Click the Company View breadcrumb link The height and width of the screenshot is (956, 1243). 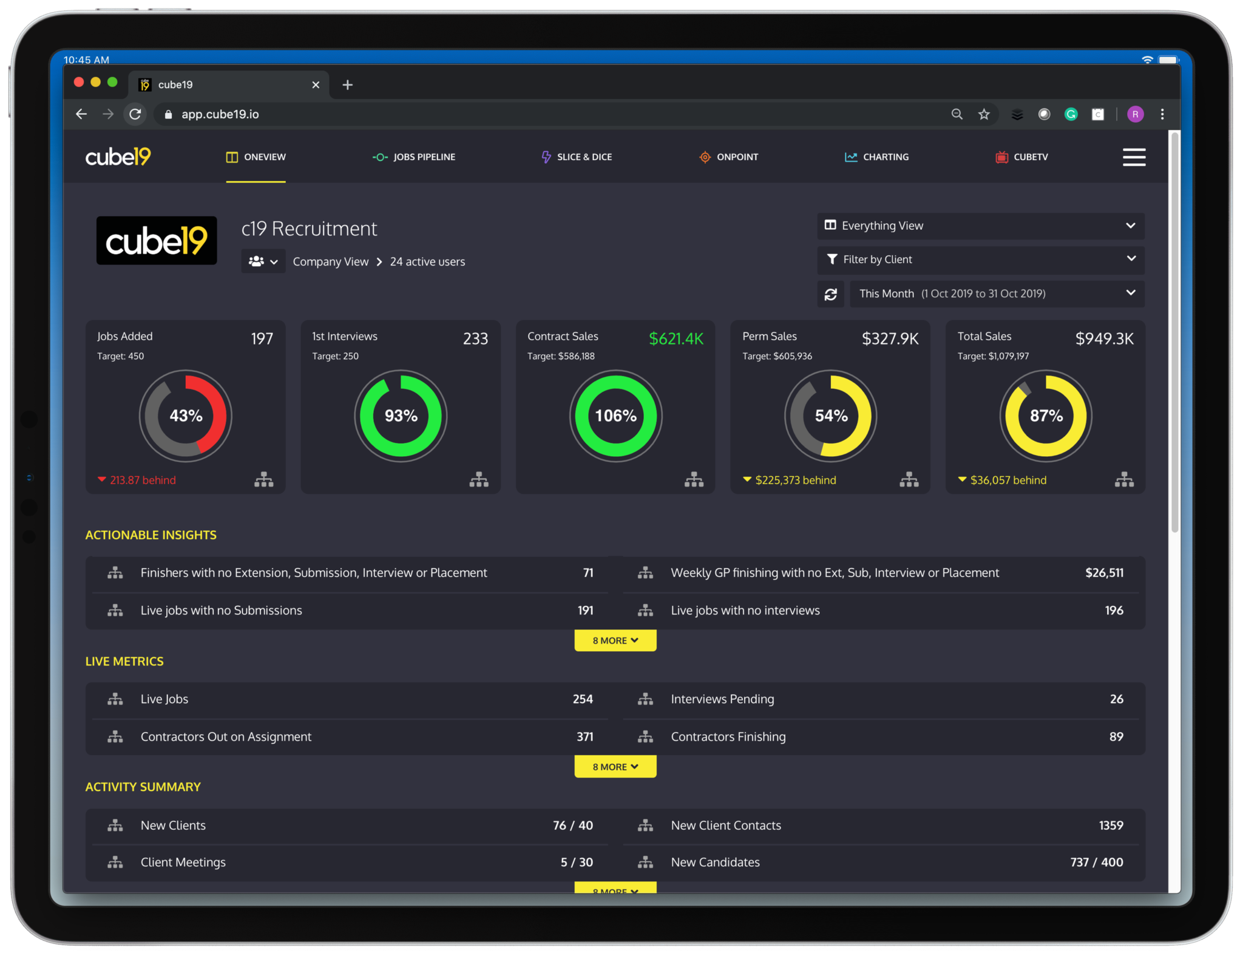click(x=331, y=261)
